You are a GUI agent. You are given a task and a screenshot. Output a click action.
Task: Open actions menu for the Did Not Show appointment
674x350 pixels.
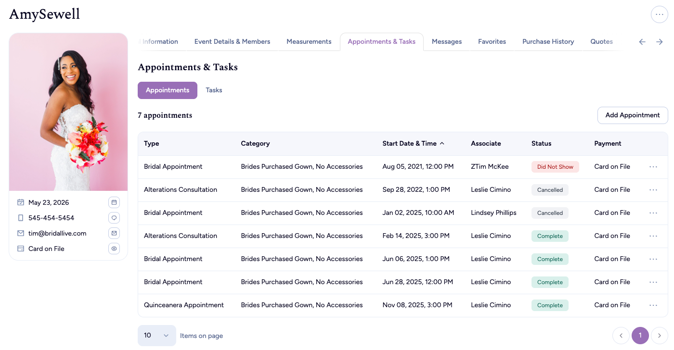click(x=653, y=166)
